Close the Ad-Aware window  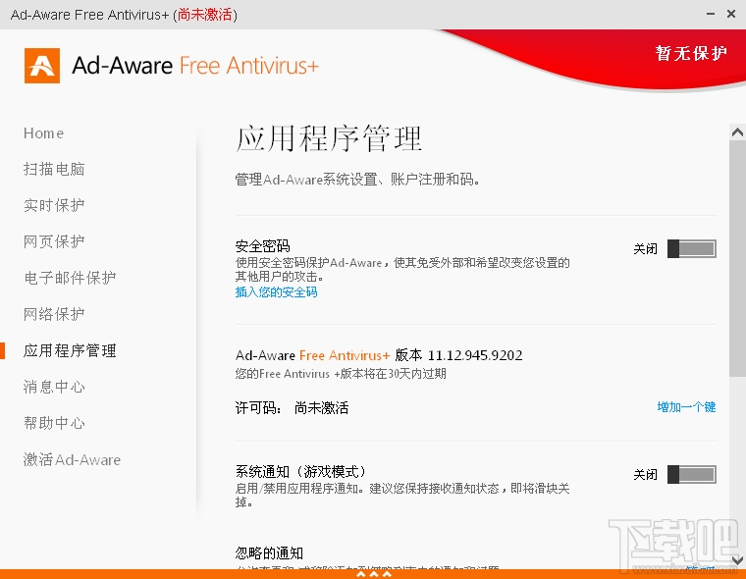tap(731, 15)
